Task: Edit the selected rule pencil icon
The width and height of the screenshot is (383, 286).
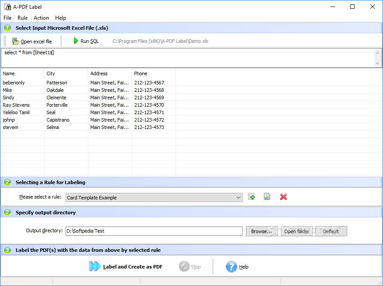Action: pyautogui.click(x=267, y=196)
